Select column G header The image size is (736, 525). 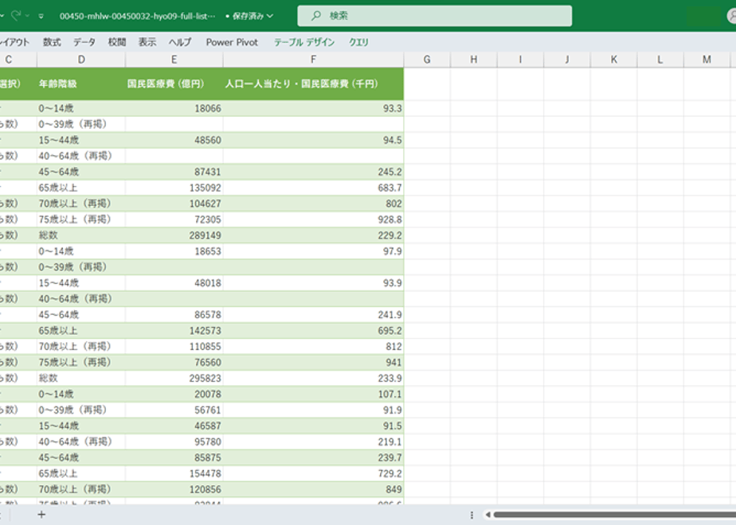[x=427, y=60]
